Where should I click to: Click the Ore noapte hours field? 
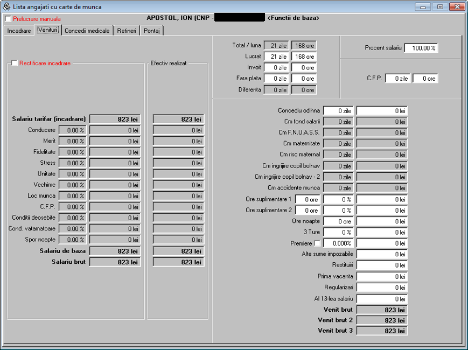[x=339, y=221]
